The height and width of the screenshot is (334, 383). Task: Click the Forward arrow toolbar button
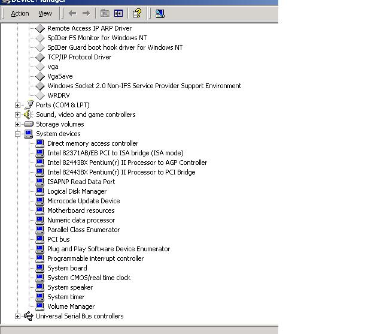(86, 13)
